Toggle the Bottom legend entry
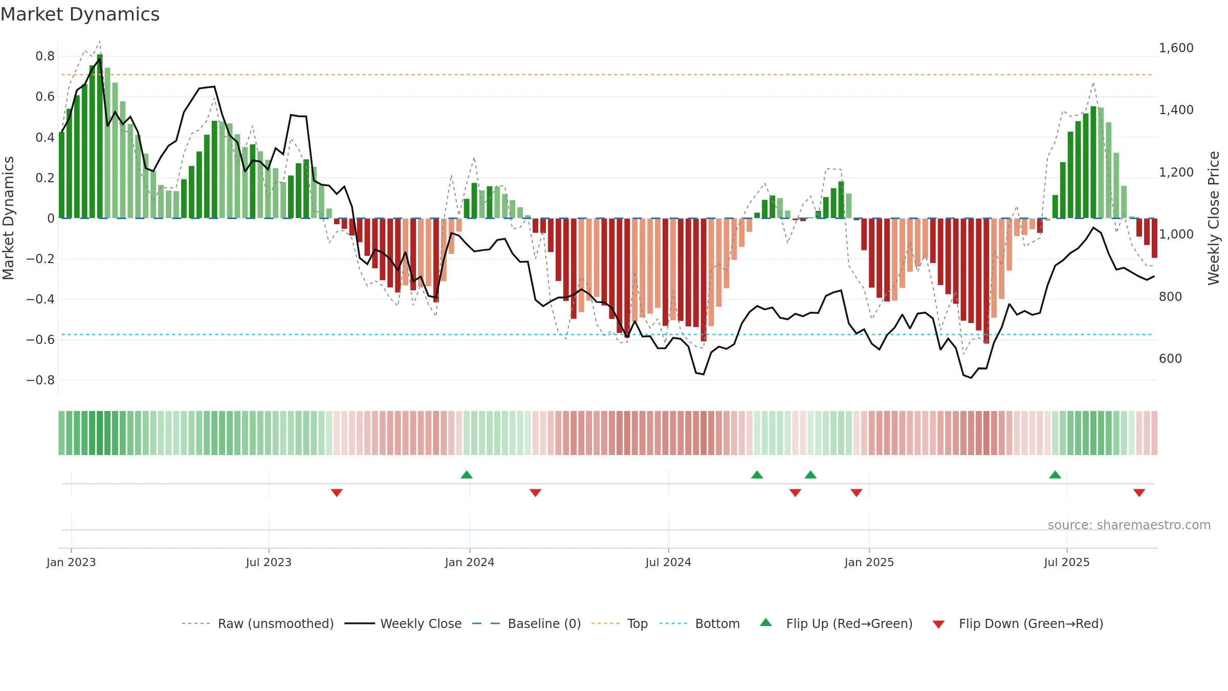Viewport: 1228px width, 691px height. [699, 623]
